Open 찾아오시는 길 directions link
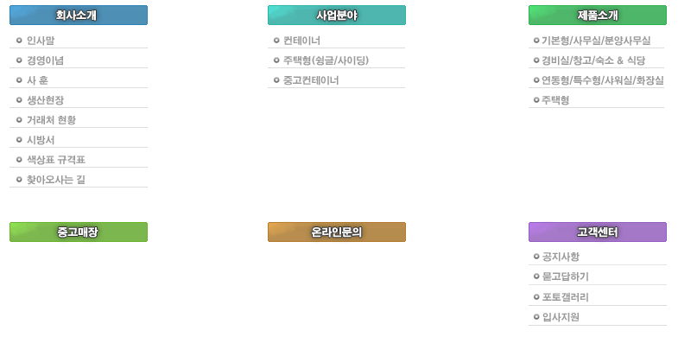 click(56, 180)
